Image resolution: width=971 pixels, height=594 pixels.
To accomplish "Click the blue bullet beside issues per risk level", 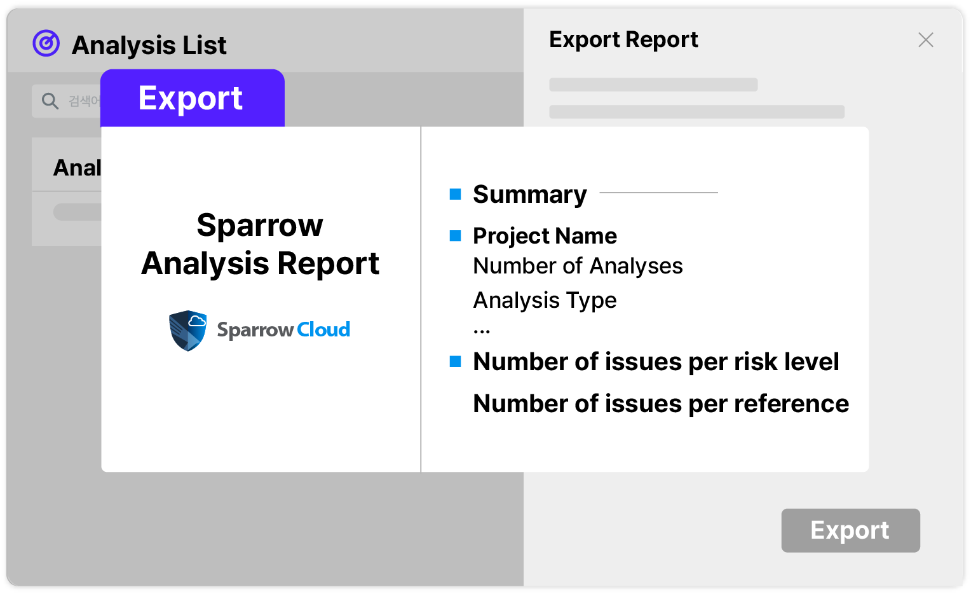I will click(x=455, y=362).
